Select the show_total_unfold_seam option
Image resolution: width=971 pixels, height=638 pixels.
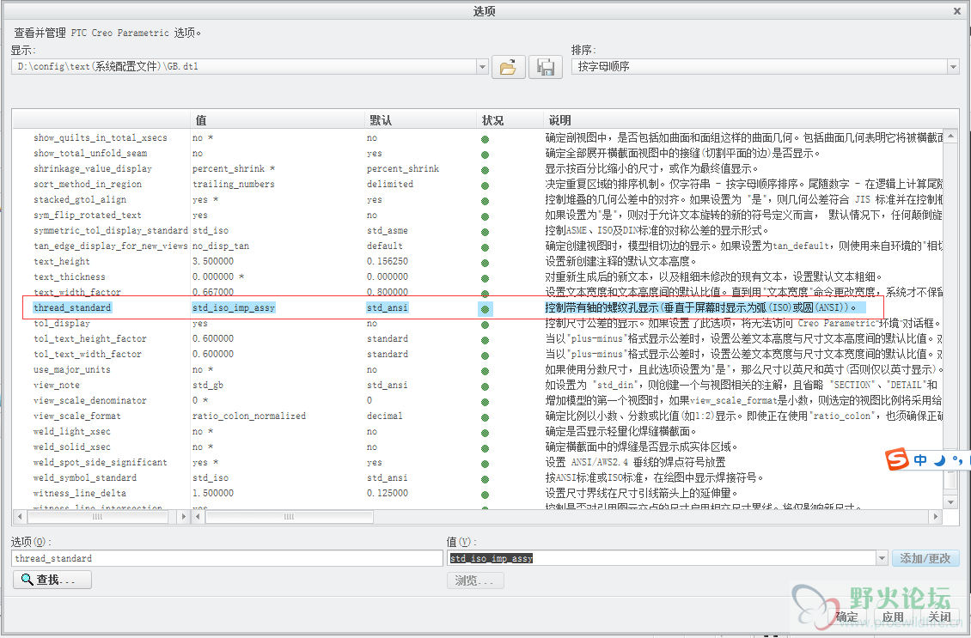pos(89,153)
